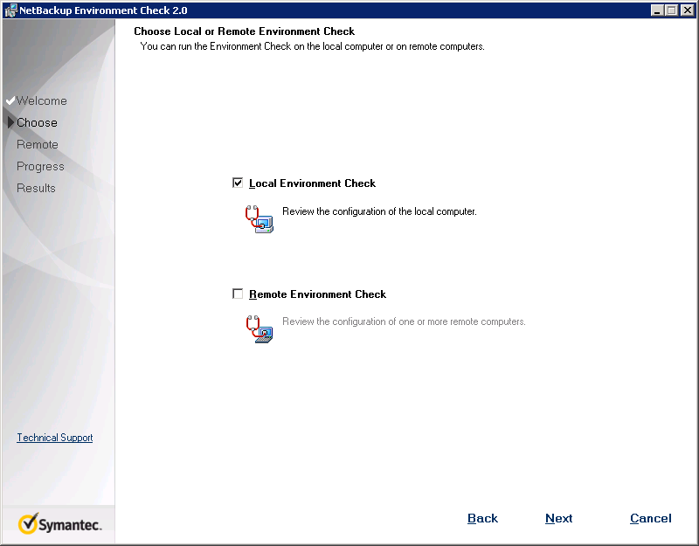Click the Choose step arrow indicator
The image size is (699, 546).
11,122
